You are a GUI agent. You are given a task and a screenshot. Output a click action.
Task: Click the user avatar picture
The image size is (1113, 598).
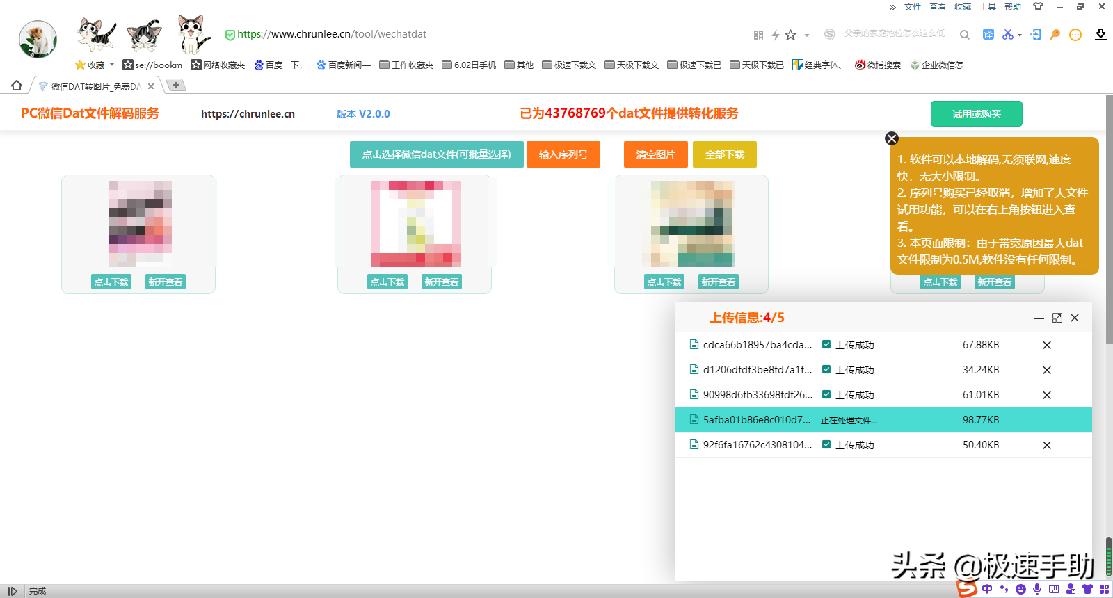coord(38,39)
